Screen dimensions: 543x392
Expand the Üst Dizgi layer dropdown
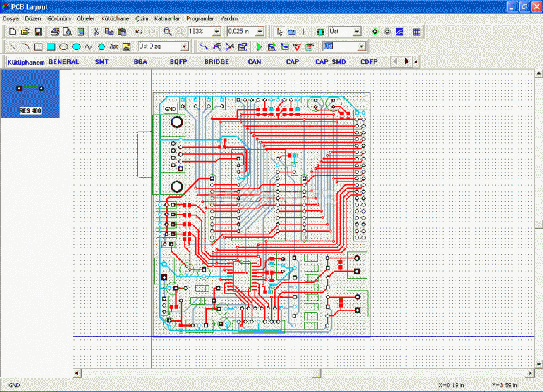click(x=185, y=46)
